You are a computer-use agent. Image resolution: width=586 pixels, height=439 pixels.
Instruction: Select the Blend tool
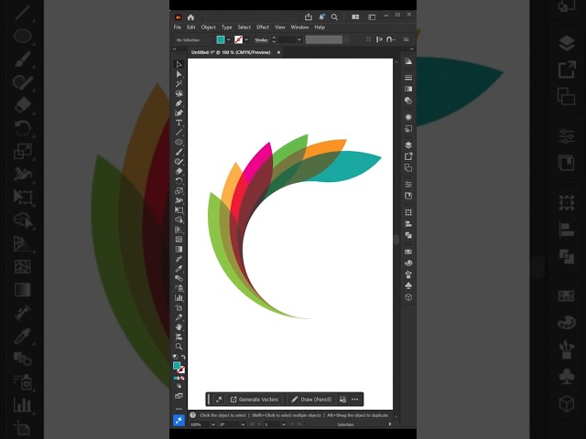click(x=179, y=278)
